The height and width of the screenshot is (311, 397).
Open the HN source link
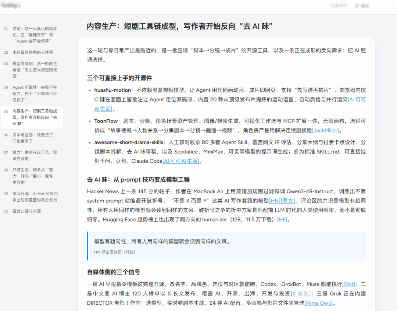coord(275,201)
